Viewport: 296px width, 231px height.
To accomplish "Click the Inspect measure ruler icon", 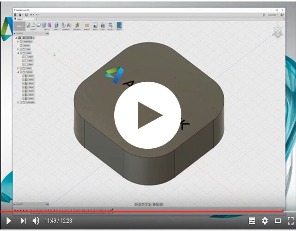I will [x=87, y=25].
